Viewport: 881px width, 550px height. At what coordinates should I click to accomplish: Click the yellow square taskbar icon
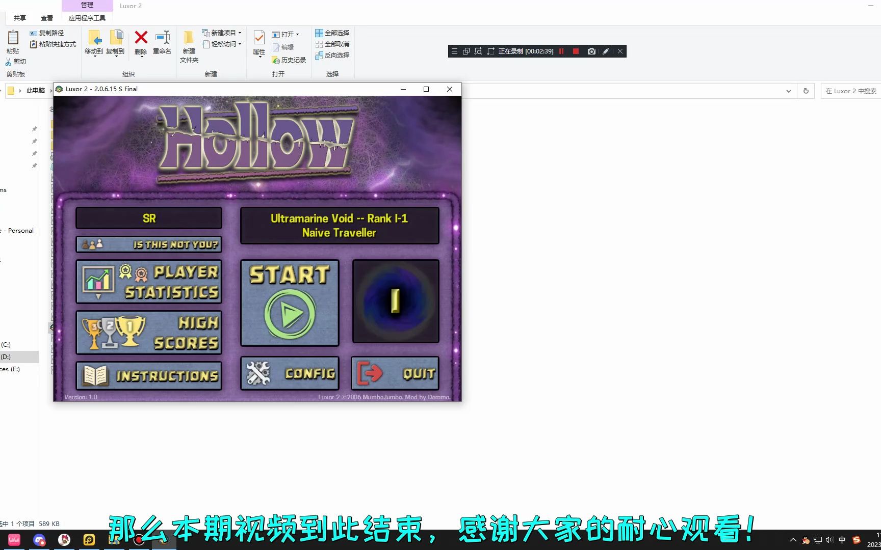tap(89, 540)
